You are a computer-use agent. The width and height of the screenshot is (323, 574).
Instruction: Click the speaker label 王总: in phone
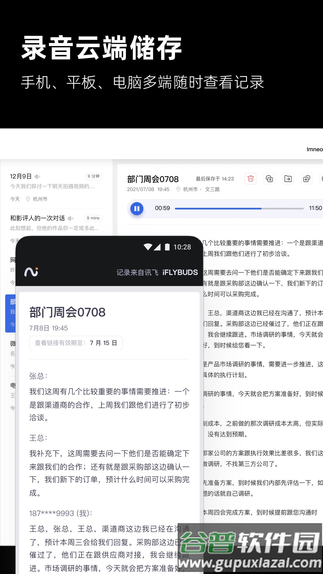coord(38,438)
